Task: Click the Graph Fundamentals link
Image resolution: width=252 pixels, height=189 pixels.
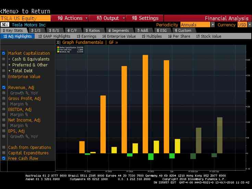Action: pos(83,42)
